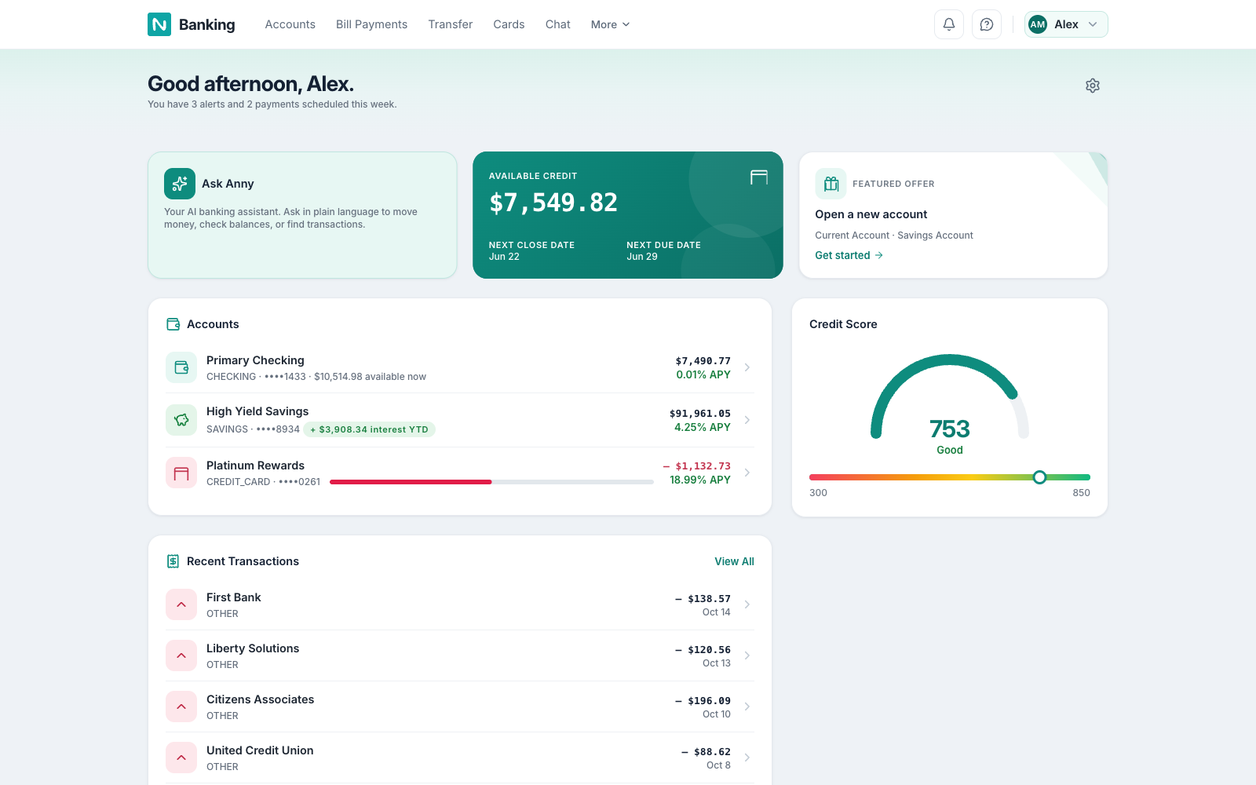
Task: Open Liberty Solutions transaction chevron
Action: click(x=747, y=655)
